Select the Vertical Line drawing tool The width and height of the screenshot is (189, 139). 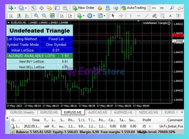coord(131,16)
